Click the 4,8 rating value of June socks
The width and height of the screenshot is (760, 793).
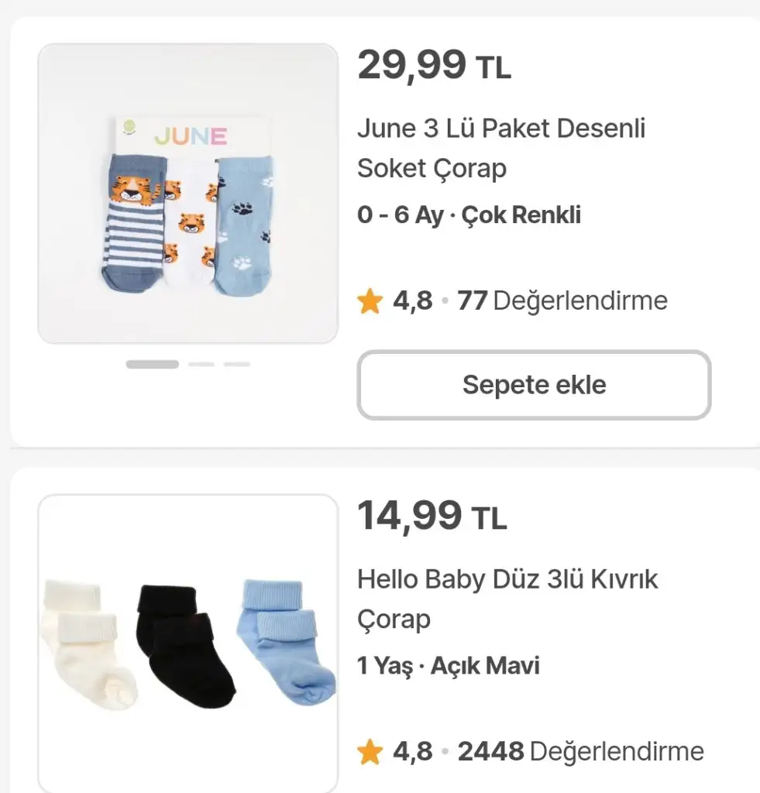pyautogui.click(x=412, y=300)
